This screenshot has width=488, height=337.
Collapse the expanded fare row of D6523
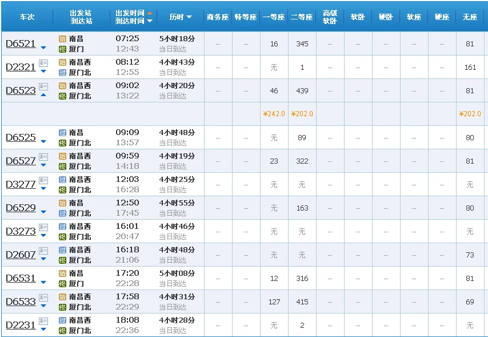(x=42, y=94)
